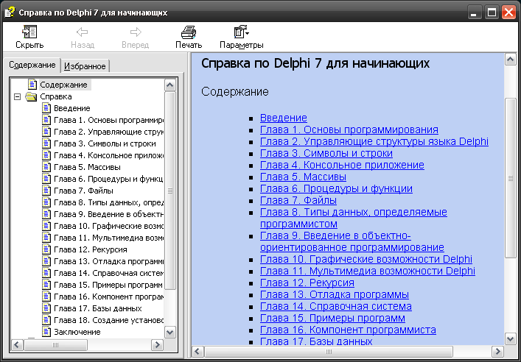The width and height of the screenshot is (521, 362).
Task: Click the Forward (Вперед) arrow icon
Action: [x=136, y=32]
